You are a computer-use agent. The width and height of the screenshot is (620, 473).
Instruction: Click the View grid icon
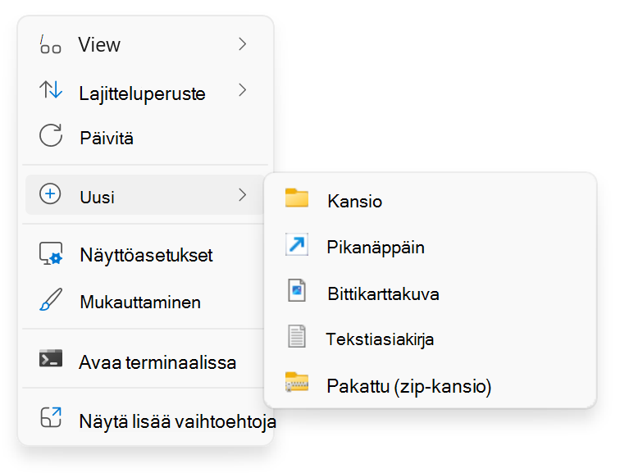click(51, 44)
